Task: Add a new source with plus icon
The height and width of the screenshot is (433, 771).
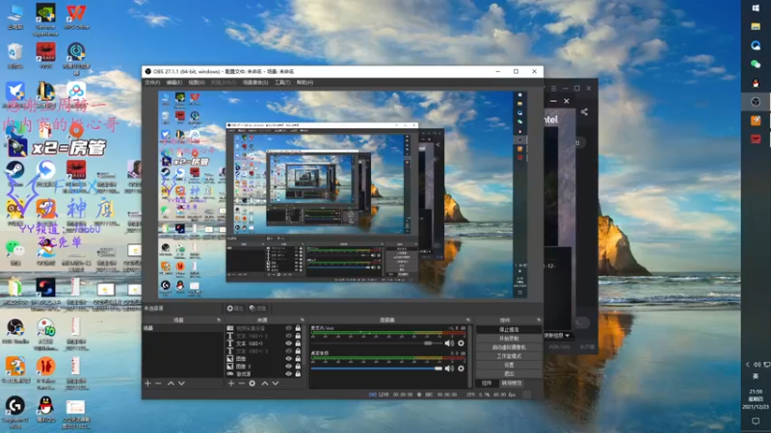Action: pyautogui.click(x=231, y=383)
